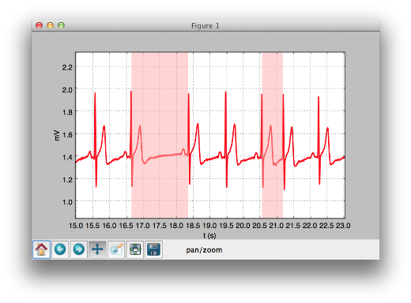The width and height of the screenshot is (411, 303).
Task: Toggle the pan/zoom cross-arrows tool
Action: tap(97, 249)
